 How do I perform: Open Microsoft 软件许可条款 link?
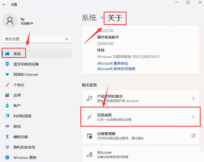(x=116, y=69)
